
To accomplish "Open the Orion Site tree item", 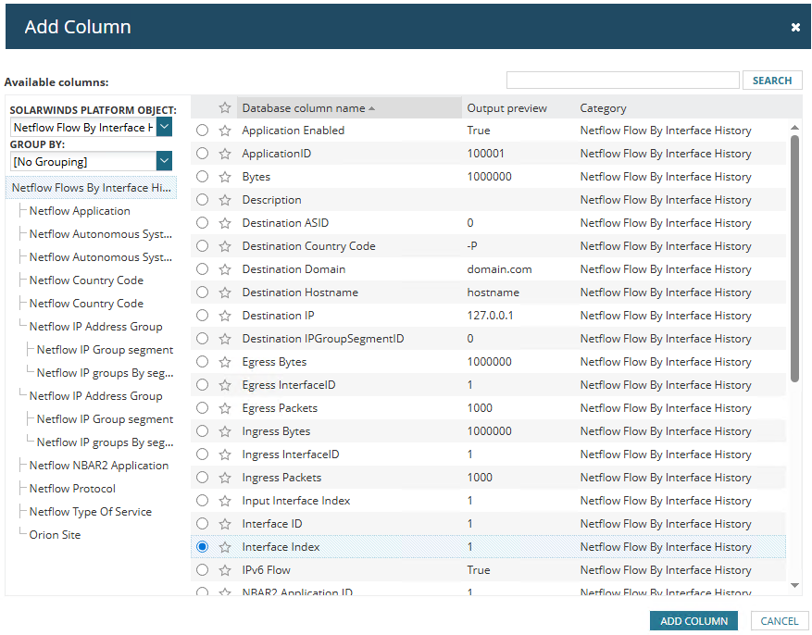I will 55,535.
